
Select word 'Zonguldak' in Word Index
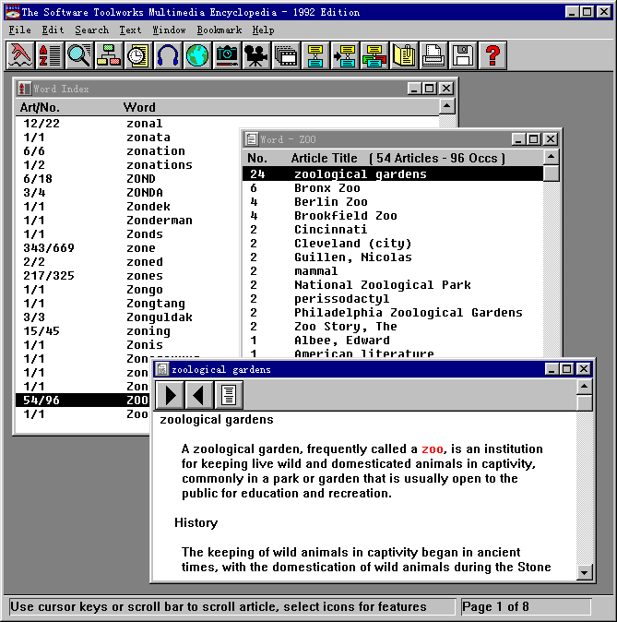pos(160,317)
